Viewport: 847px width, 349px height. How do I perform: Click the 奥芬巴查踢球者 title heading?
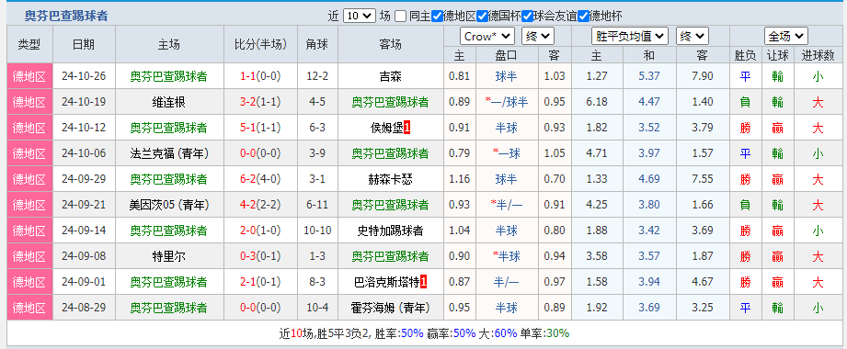coord(66,17)
